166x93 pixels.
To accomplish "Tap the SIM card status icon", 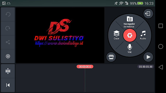I will [127, 3].
